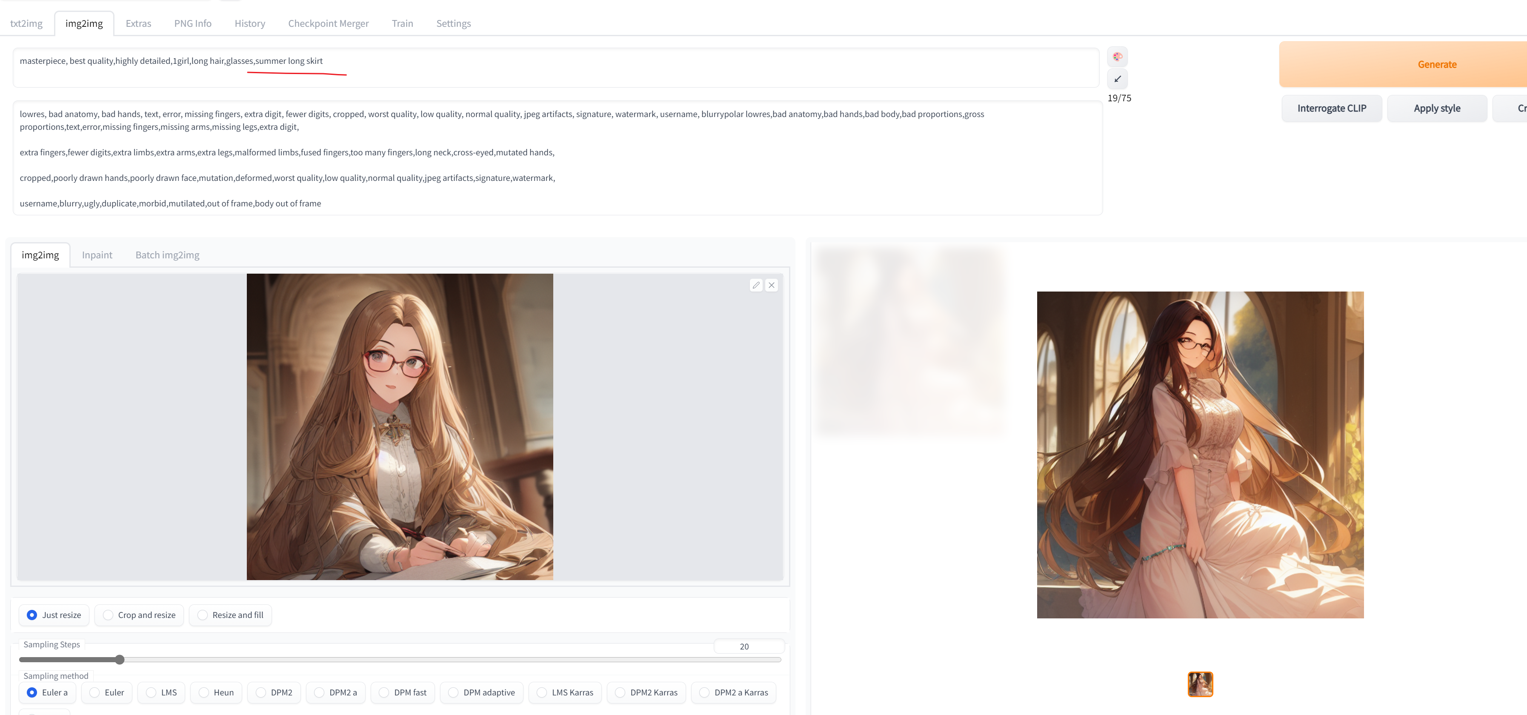Choose the DPM adaptive sampler

click(x=481, y=692)
